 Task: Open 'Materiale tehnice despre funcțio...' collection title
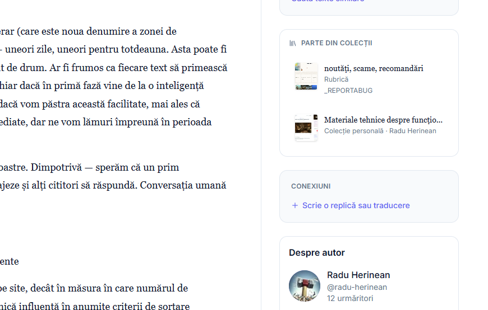tap(383, 120)
